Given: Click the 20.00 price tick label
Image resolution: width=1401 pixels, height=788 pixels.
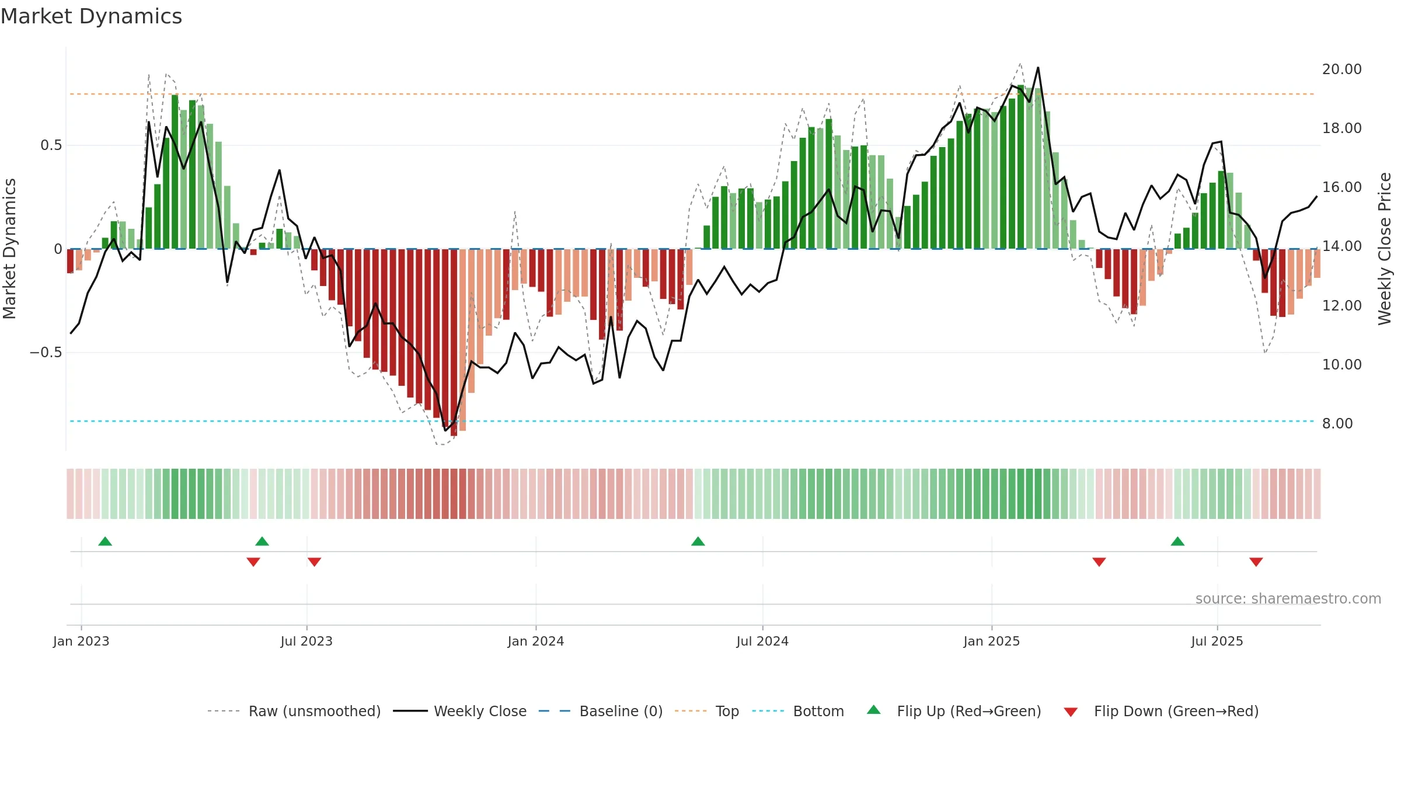Looking at the screenshot, I should (1342, 69).
